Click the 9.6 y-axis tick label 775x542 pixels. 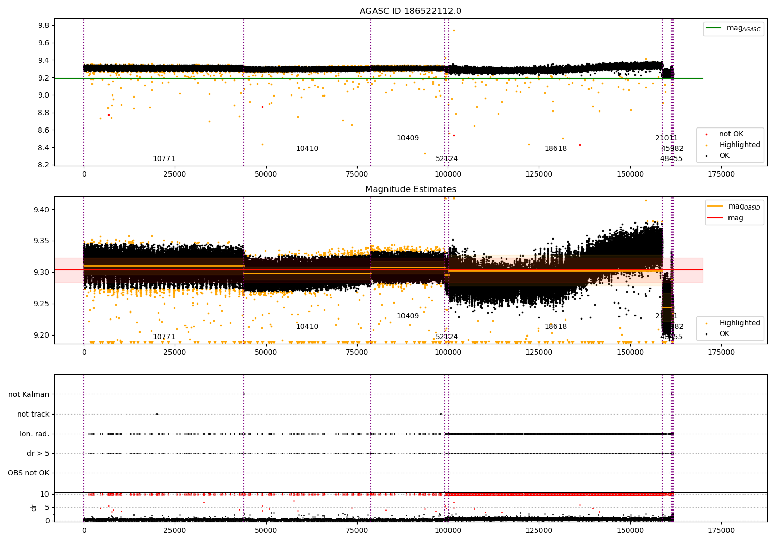click(x=44, y=43)
